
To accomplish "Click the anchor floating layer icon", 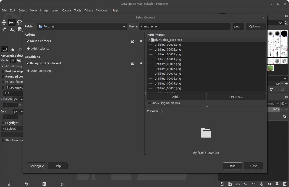I will (x=262, y=184).
